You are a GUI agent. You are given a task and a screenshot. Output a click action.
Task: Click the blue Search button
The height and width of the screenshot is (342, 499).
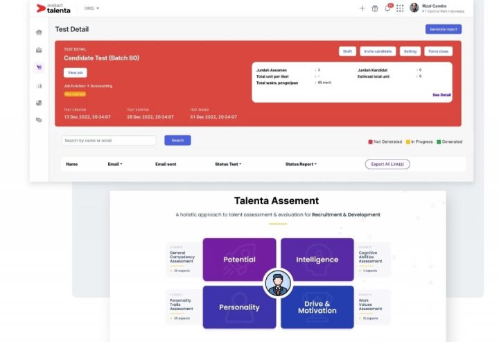(177, 140)
